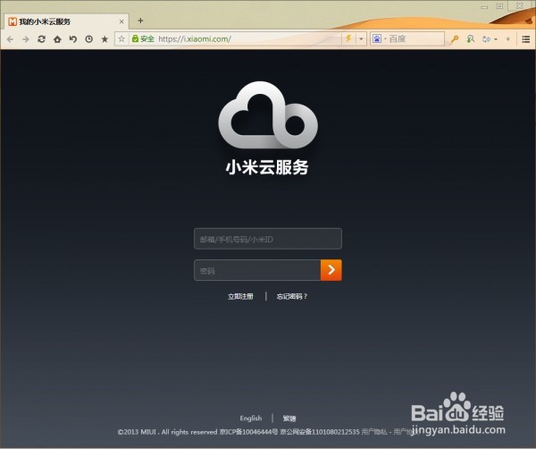Open a new tab with plus
Viewport: 536px width, 449px height.
click(x=140, y=21)
